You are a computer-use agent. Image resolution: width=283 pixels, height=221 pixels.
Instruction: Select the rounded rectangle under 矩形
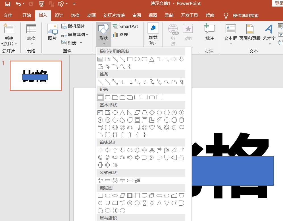click(108, 97)
